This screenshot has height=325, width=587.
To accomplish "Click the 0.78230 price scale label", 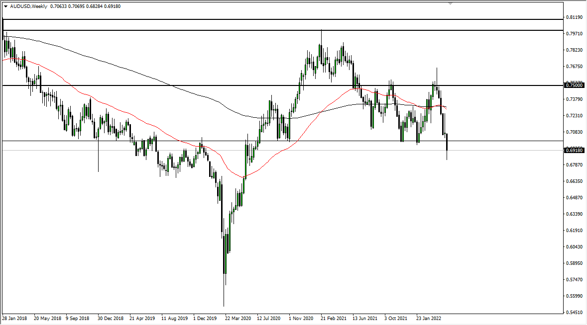I will 574,50.
